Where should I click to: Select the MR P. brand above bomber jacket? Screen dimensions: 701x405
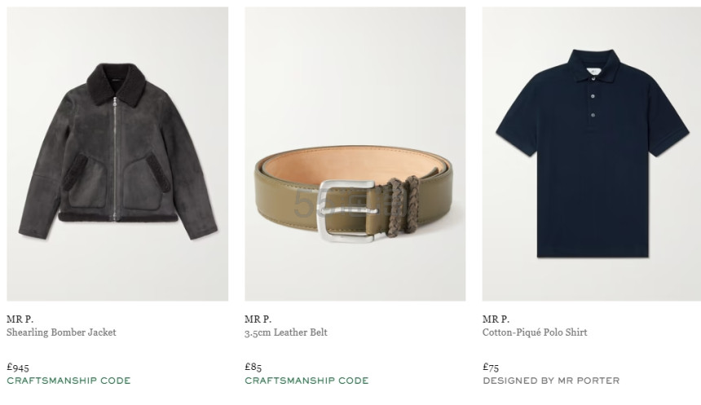(20, 319)
